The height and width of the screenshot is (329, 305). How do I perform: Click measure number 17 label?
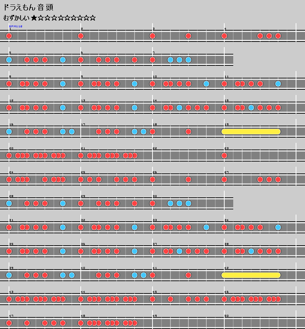tap(83, 124)
